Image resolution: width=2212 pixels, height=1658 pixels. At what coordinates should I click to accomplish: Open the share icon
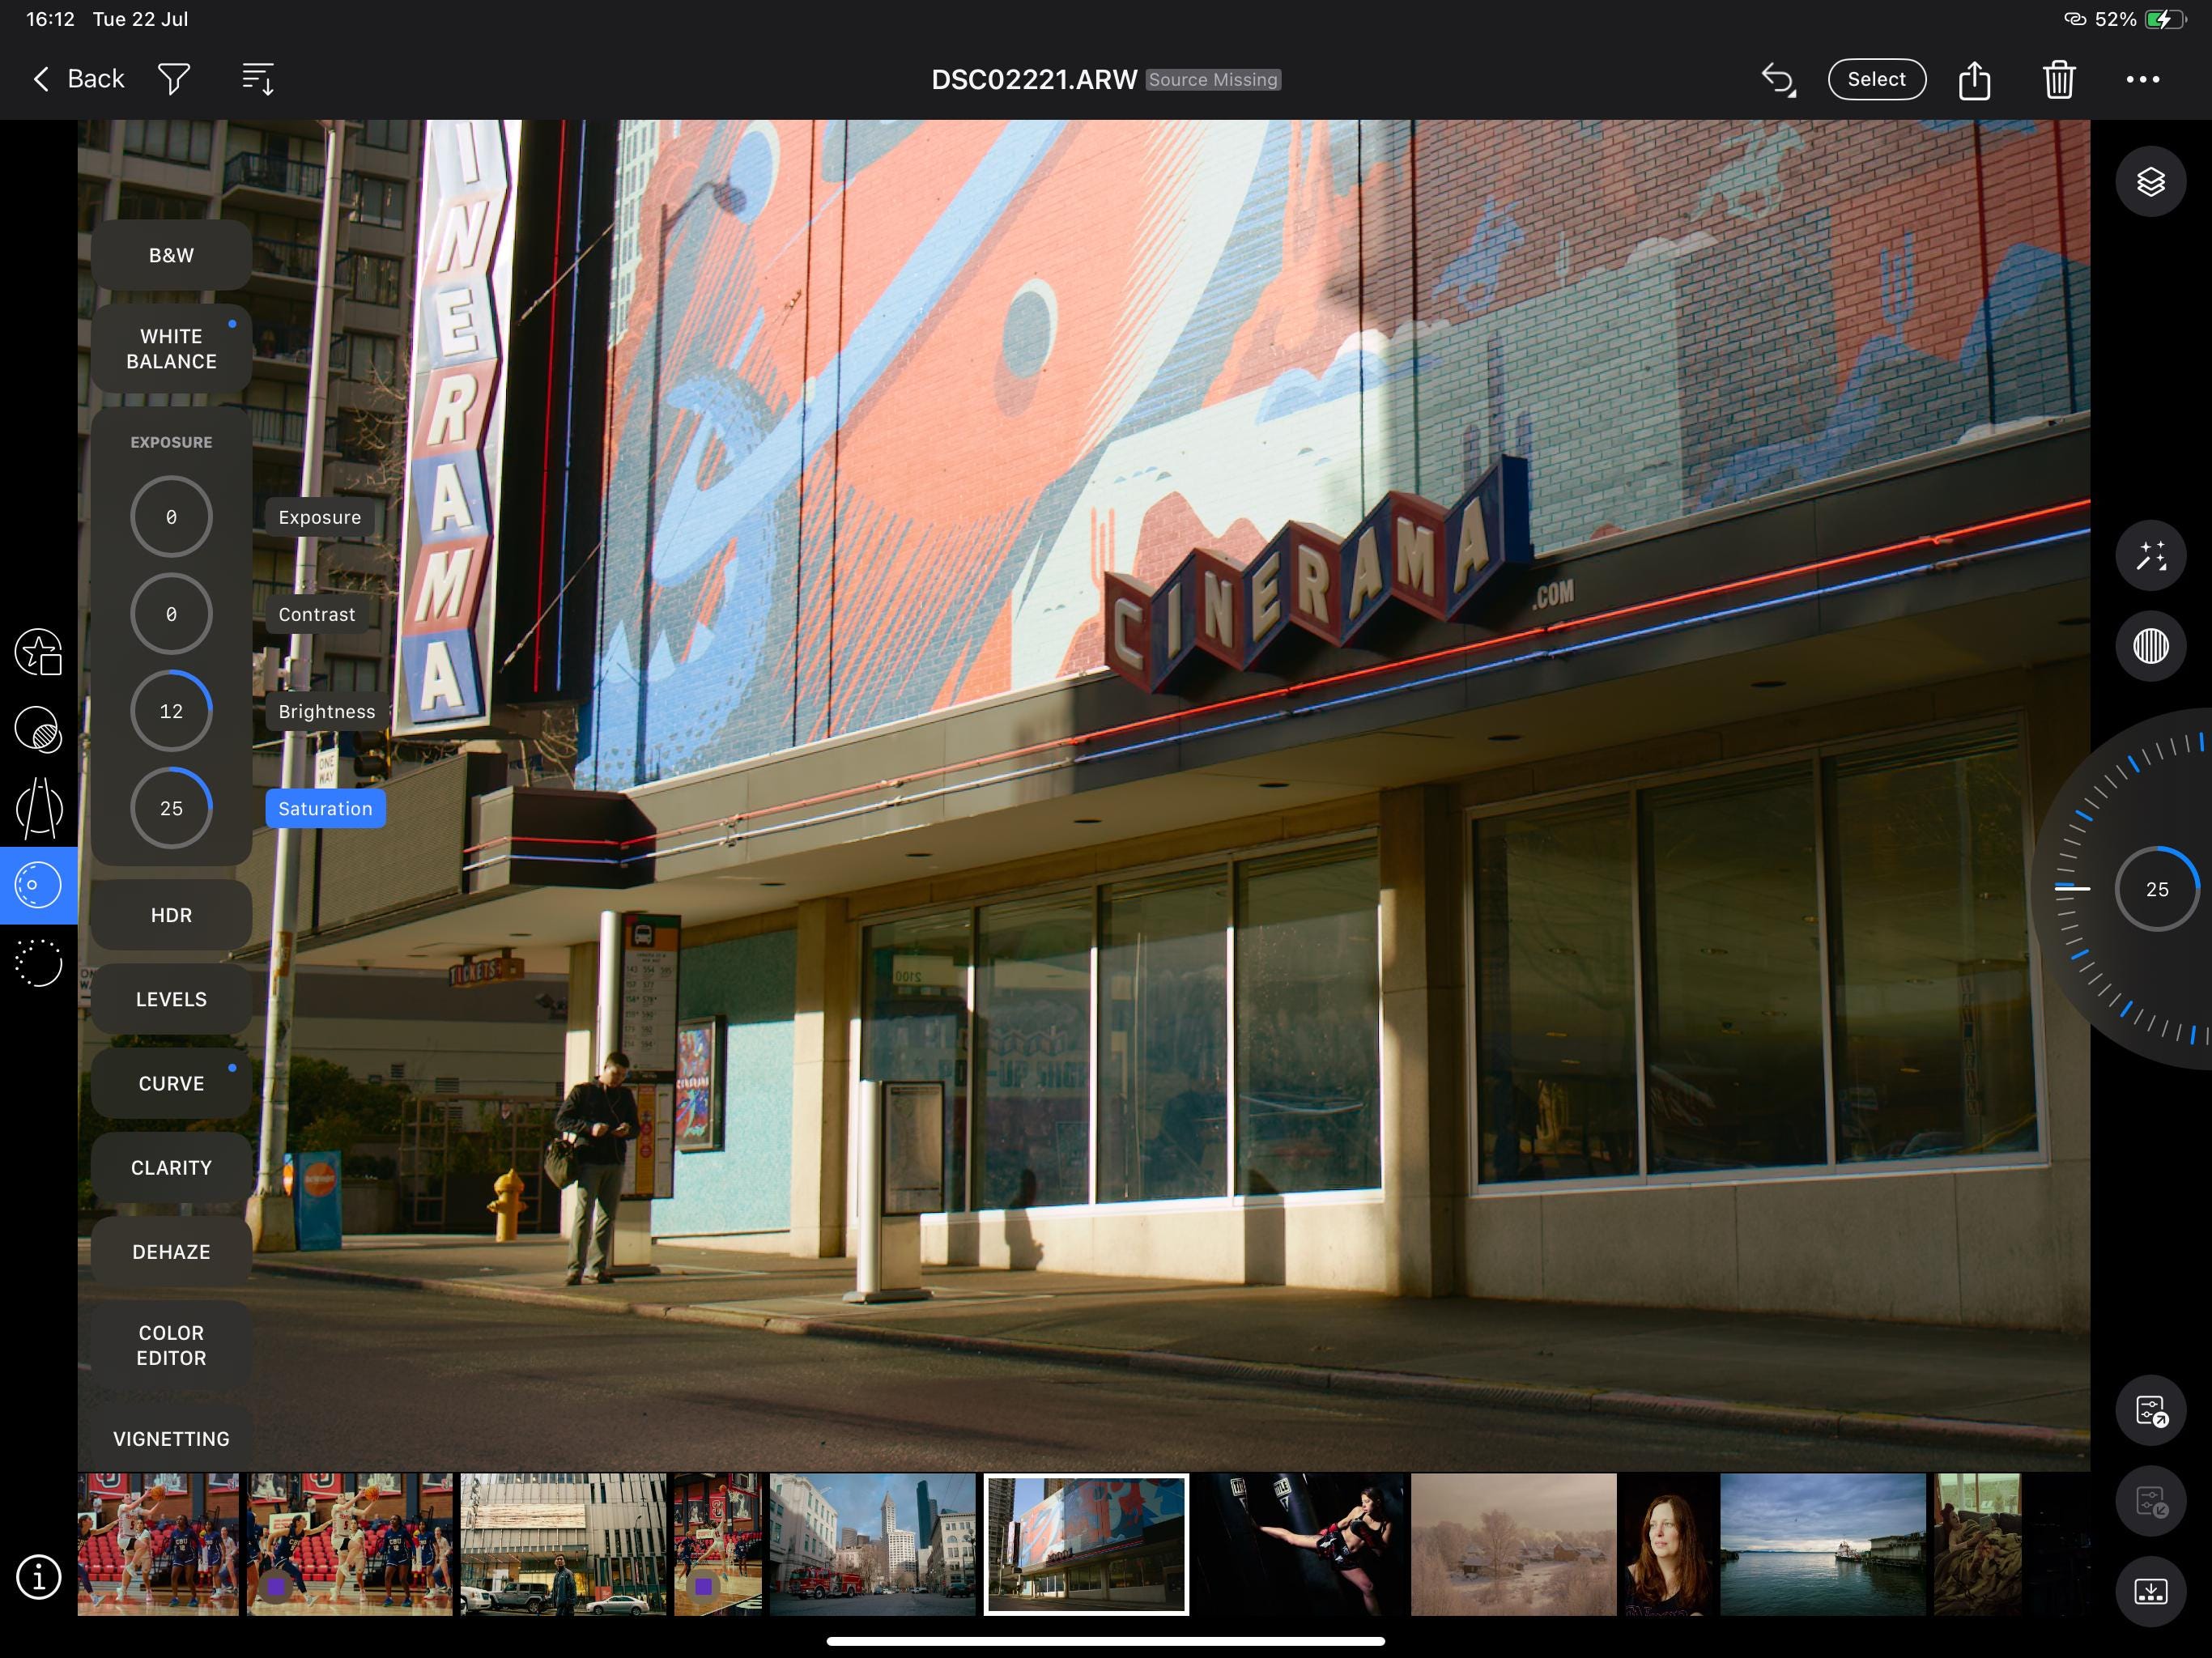point(1974,79)
